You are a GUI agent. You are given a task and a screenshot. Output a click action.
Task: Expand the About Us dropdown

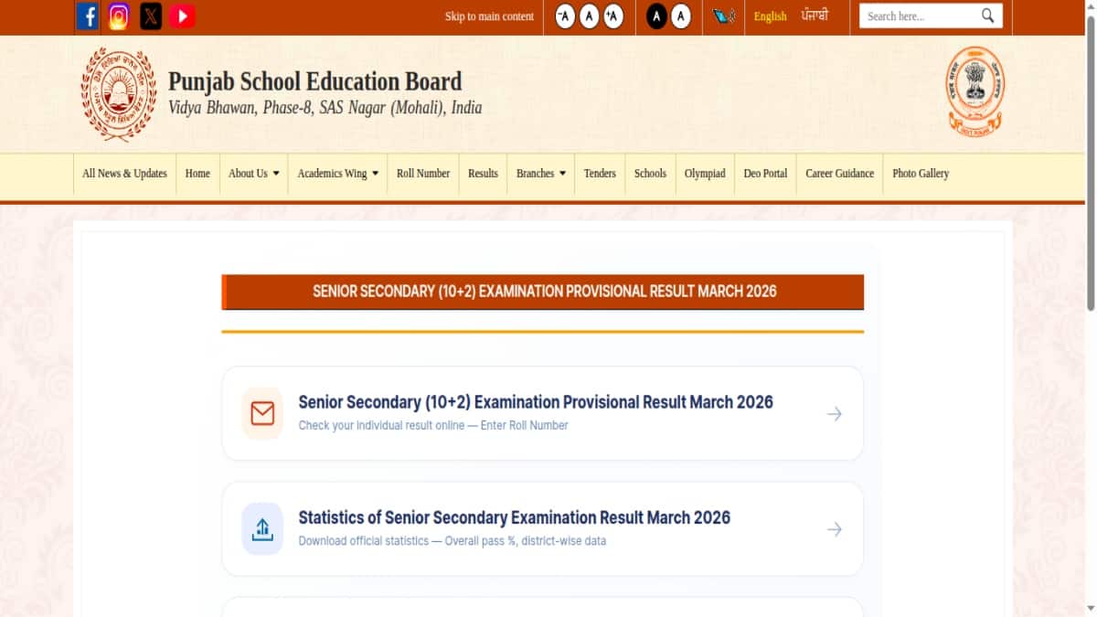(254, 174)
